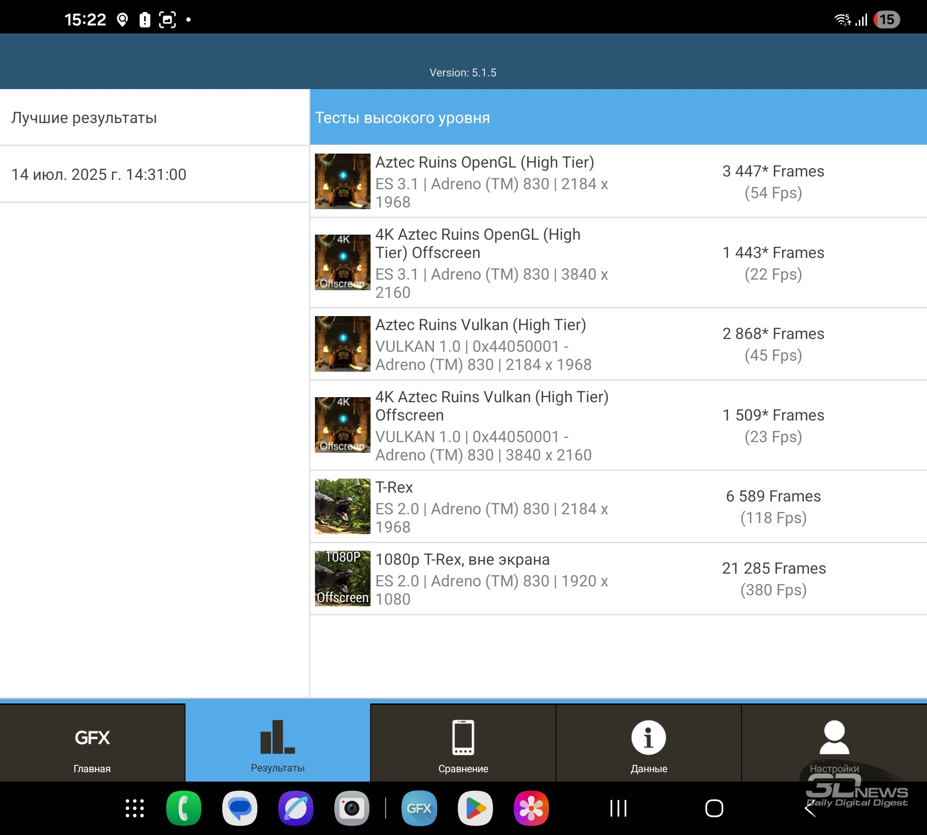Screen dimensions: 927x835
Task: Launch the Gallery flower icon
Action: pos(531,808)
